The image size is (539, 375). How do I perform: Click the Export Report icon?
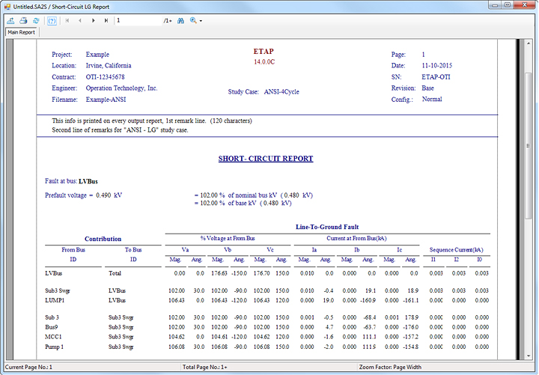[11, 20]
